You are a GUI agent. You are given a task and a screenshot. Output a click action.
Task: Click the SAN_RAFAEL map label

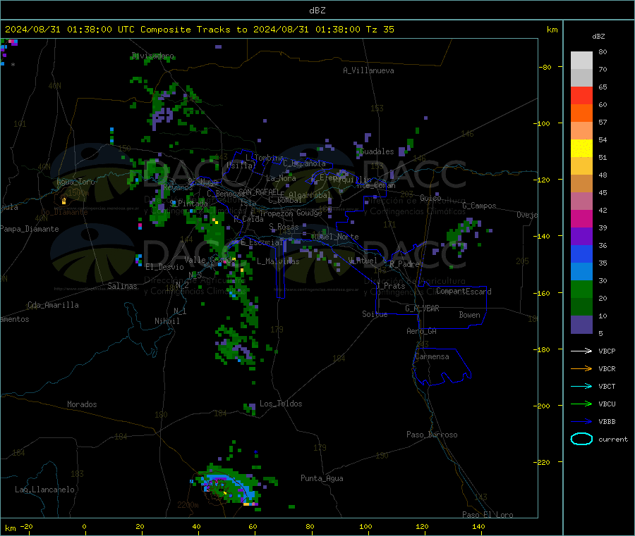(x=259, y=192)
